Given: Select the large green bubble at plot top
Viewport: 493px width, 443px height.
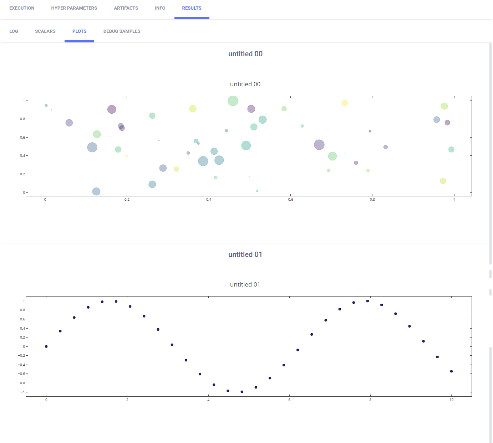Looking at the screenshot, I should (233, 101).
